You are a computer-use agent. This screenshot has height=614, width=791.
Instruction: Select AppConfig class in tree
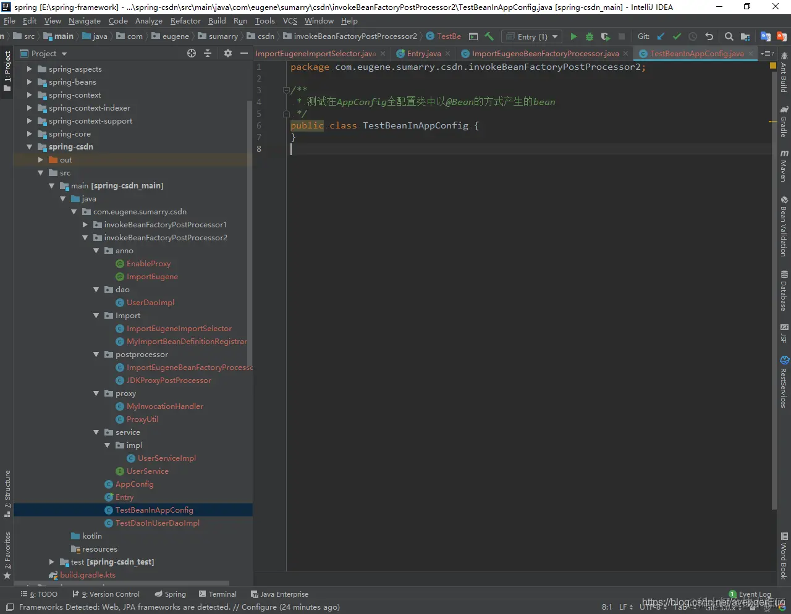coord(134,484)
